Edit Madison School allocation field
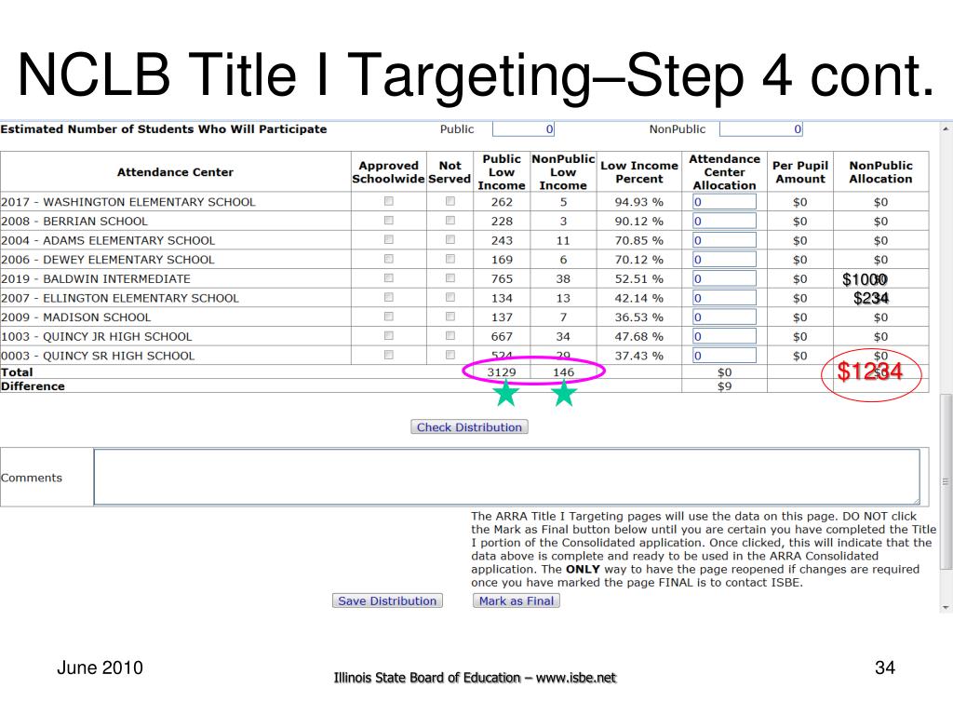The image size is (953, 715). pos(724,317)
